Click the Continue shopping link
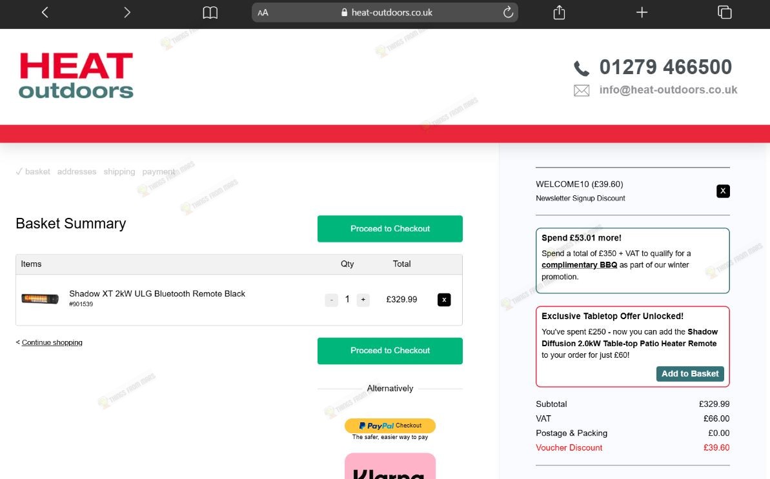The image size is (770, 479). click(x=52, y=342)
